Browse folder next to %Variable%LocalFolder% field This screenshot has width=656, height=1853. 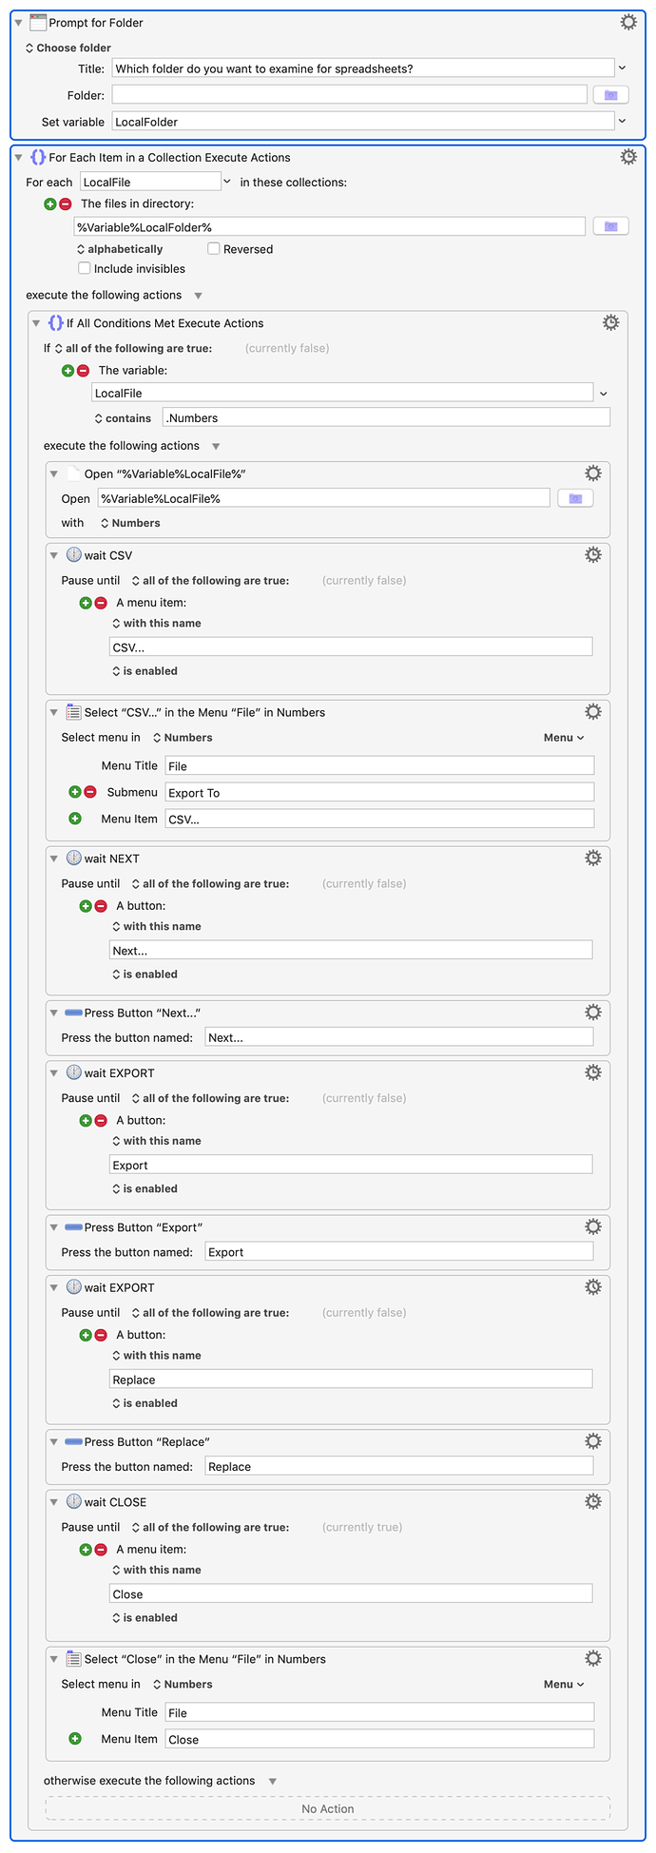tap(611, 226)
